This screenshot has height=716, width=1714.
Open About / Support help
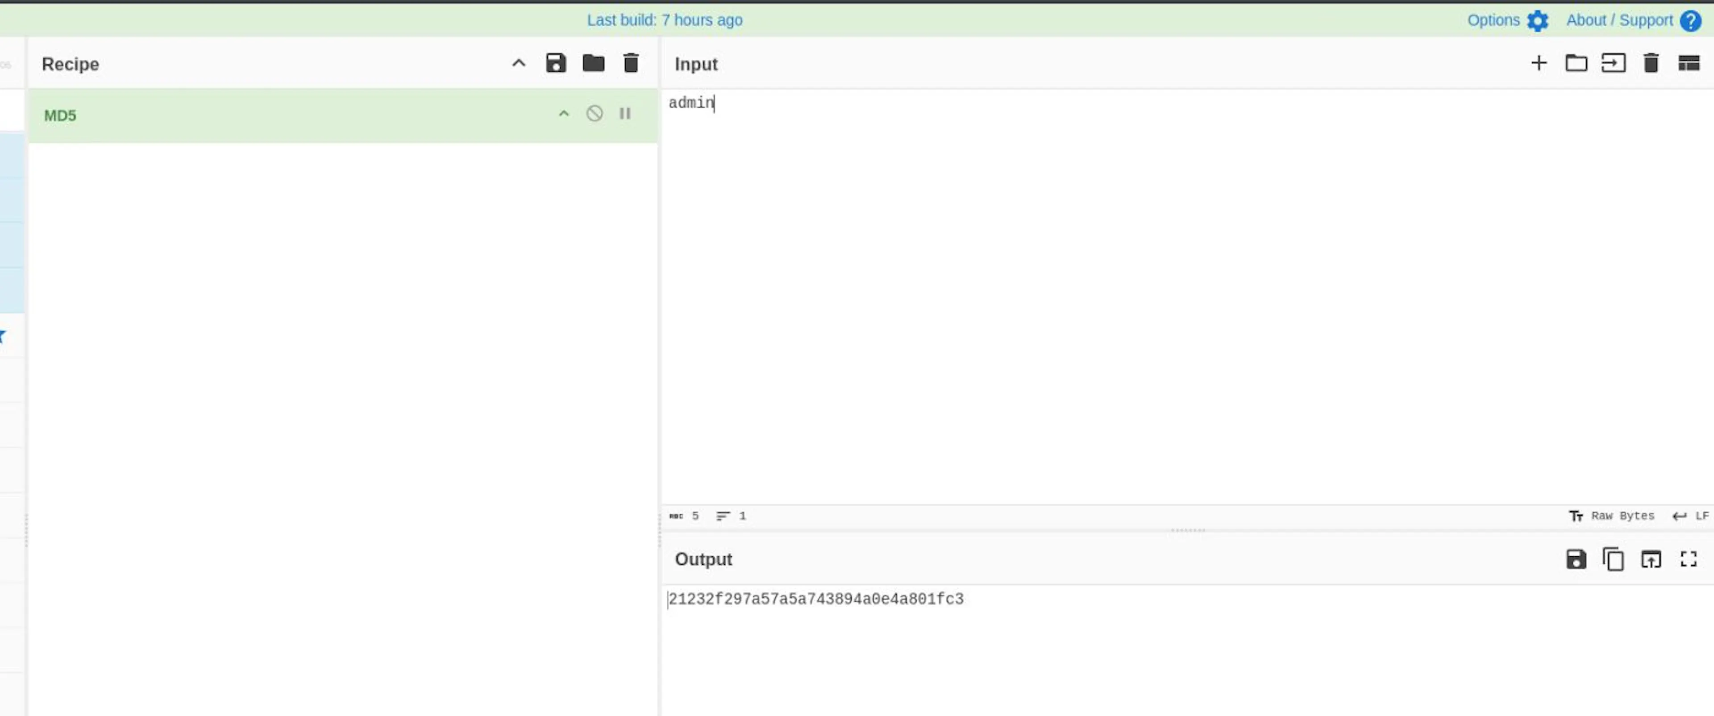[1634, 21]
